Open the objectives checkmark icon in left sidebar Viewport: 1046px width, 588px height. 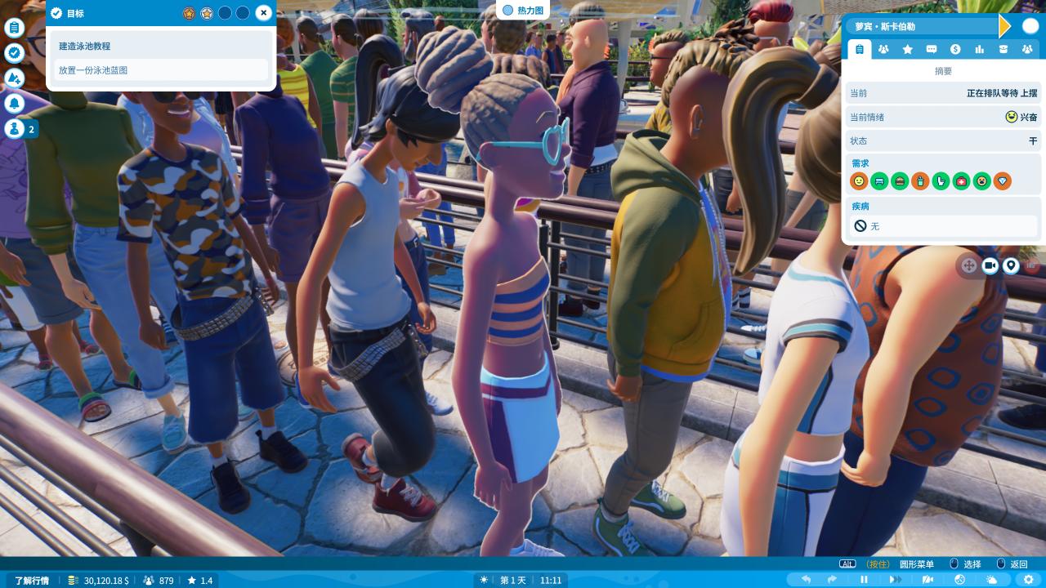[14, 53]
